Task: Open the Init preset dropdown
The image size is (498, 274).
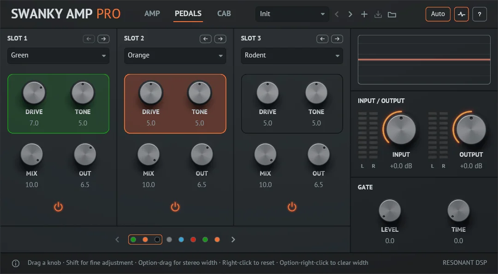Action: pyautogui.click(x=292, y=14)
